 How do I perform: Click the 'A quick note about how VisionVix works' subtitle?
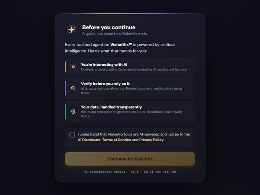[x=115, y=33]
